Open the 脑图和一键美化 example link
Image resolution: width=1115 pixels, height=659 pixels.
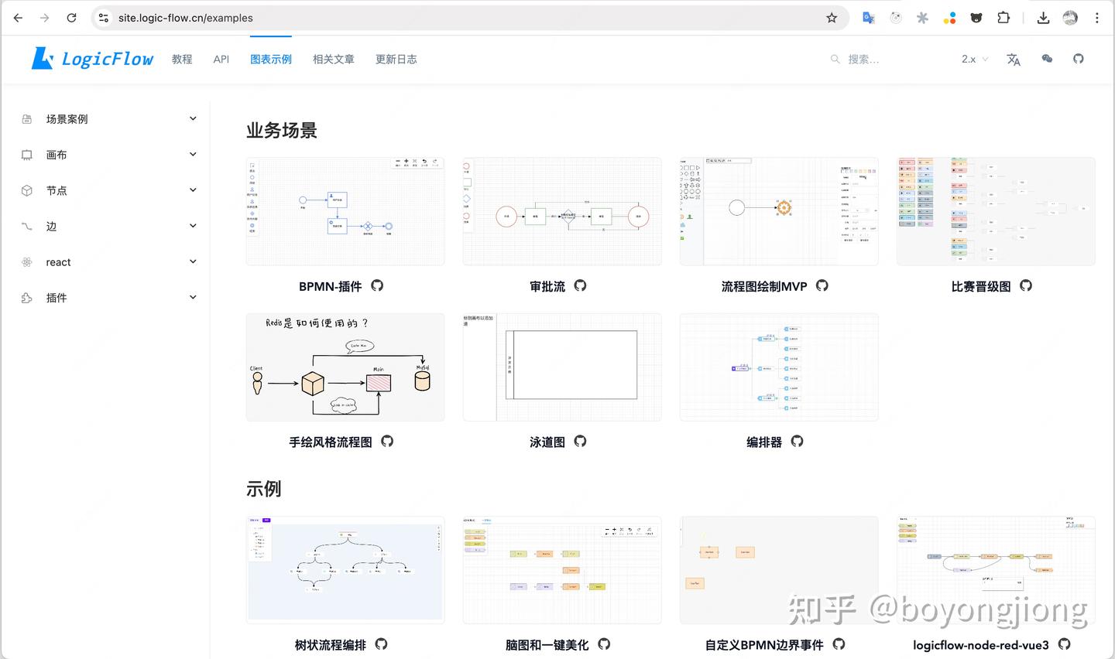coord(547,644)
